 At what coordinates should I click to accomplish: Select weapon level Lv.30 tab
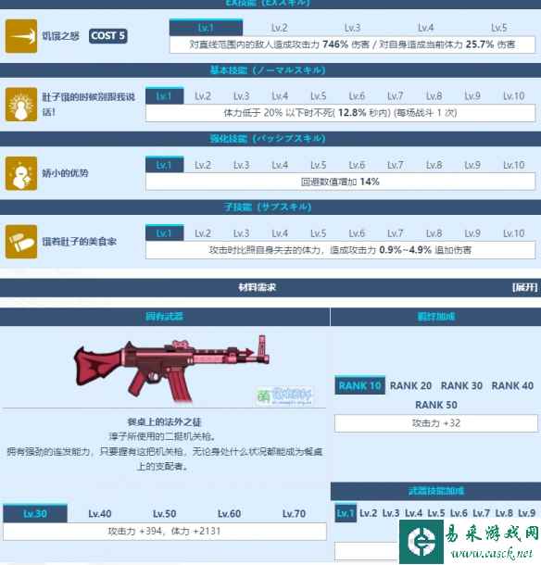[35, 513]
